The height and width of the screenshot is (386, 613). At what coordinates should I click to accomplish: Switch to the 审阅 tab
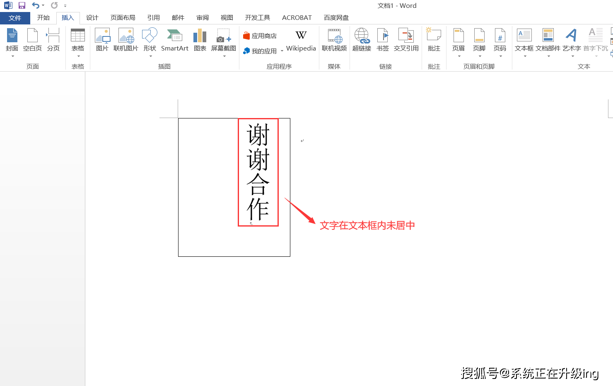[x=203, y=18]
